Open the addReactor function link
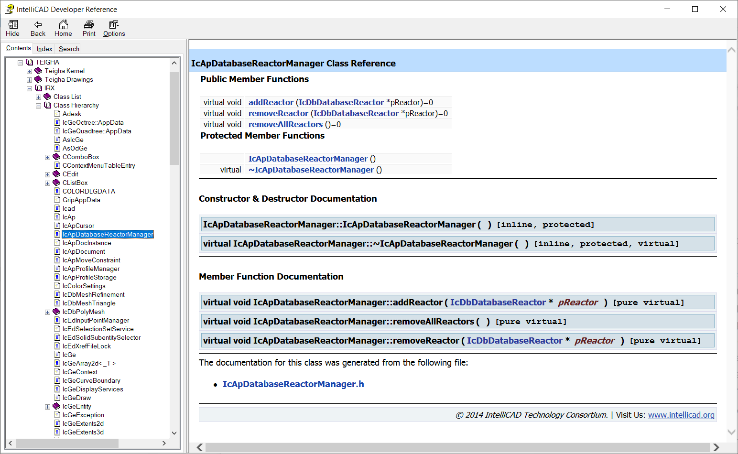This screenshot has height=454, width=738. 271,102
